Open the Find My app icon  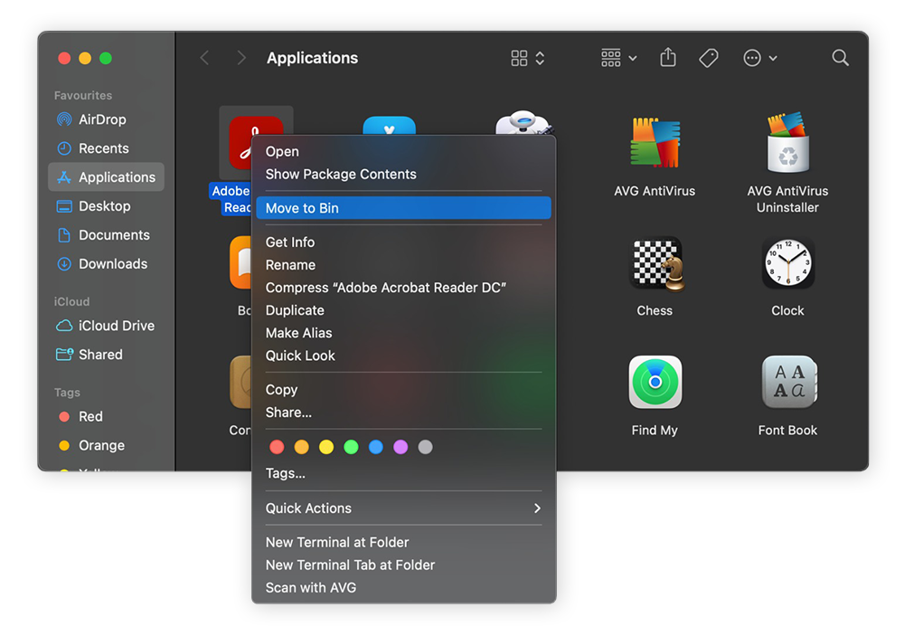pyautogui.click(x=654, y=382)
